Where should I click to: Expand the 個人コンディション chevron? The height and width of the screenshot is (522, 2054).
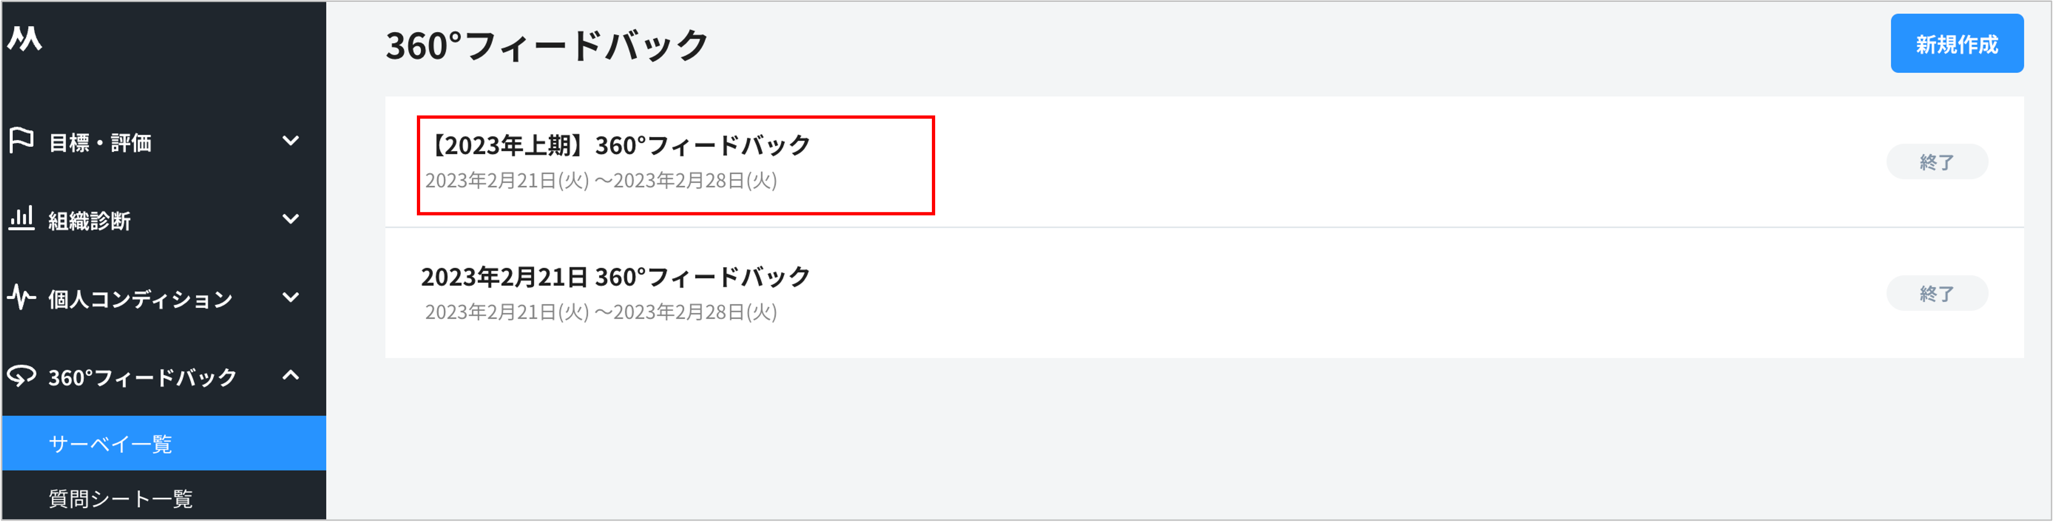(x=291, y=297)
